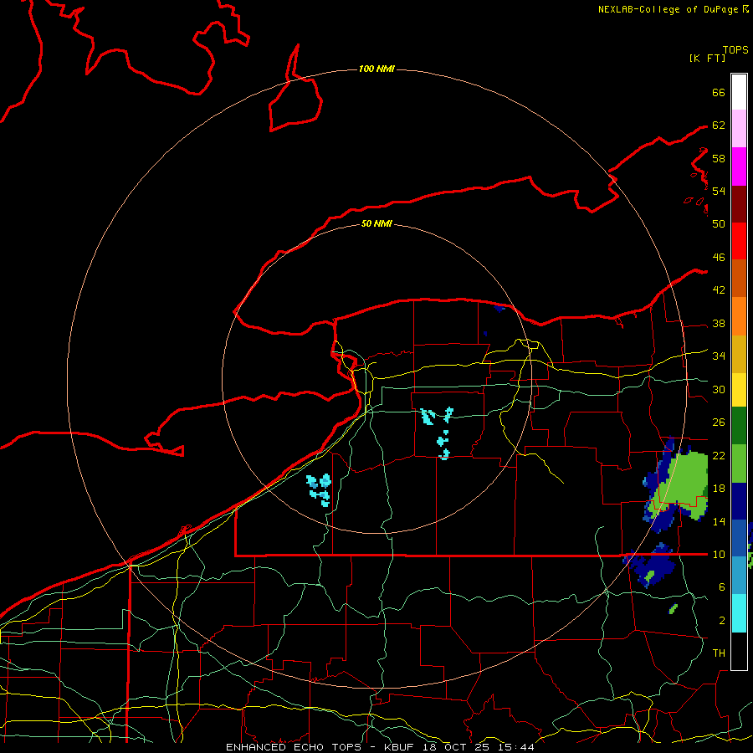Click the light blue swatch between 6 and 10
The image size is (753, 753).
pos(739,576)
